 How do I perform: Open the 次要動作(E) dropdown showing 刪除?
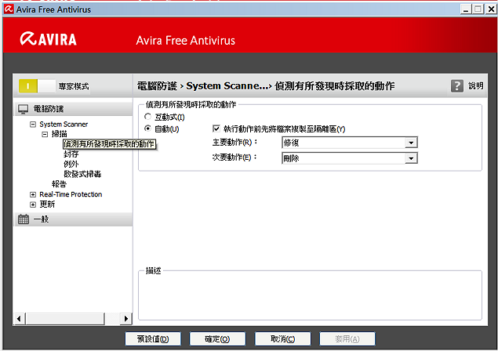(x=349, y=158)
